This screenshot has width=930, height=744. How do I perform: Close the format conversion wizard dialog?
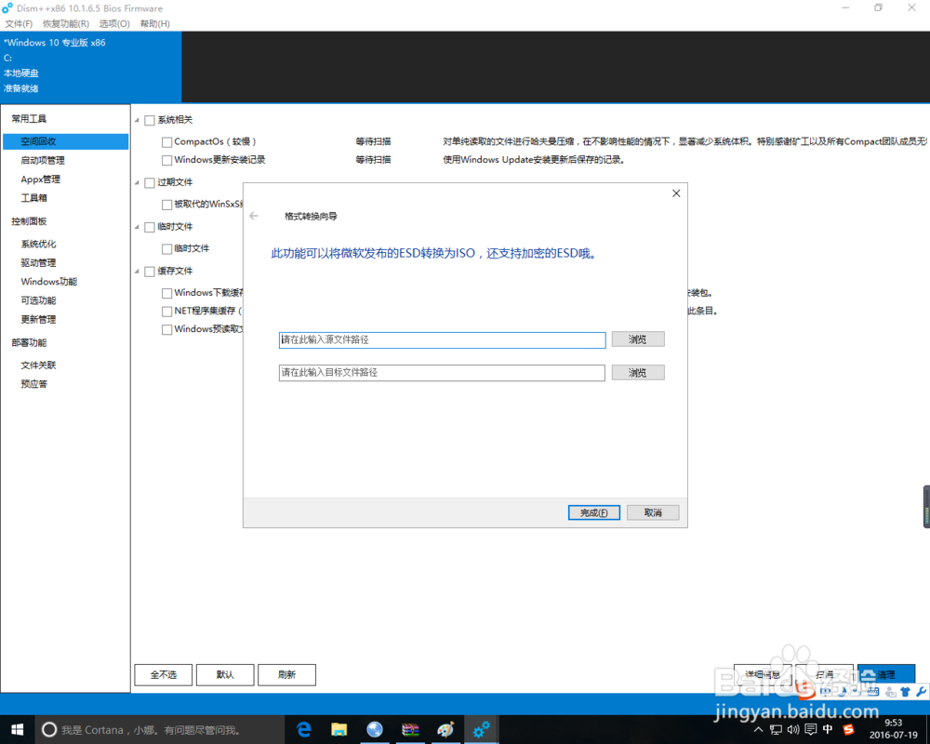pyautogui.click(x=676, y=193)
